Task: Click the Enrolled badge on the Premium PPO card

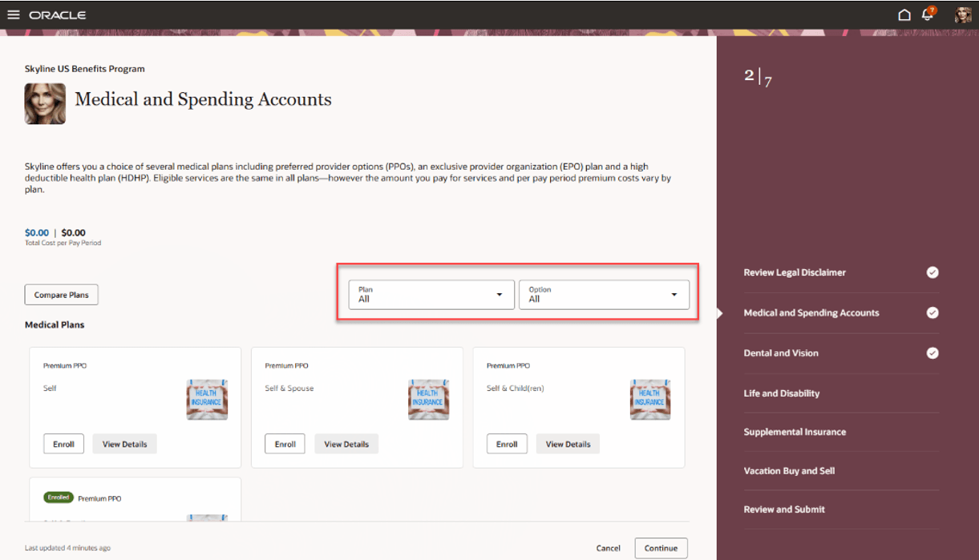Action: [x=58, y=497]
